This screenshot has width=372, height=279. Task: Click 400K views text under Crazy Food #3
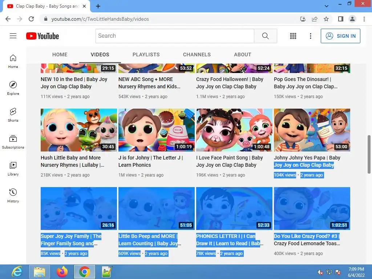tap(285, 253)
